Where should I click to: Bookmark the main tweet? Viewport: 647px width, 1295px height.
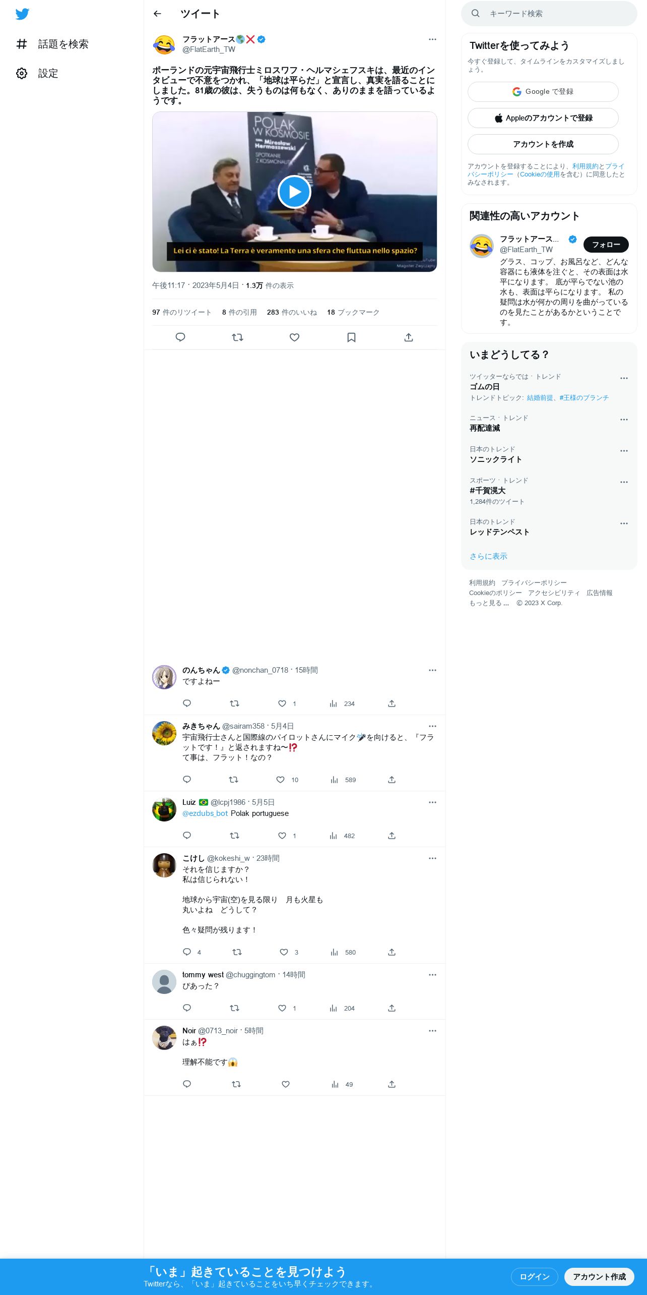(x=351, y=337)
